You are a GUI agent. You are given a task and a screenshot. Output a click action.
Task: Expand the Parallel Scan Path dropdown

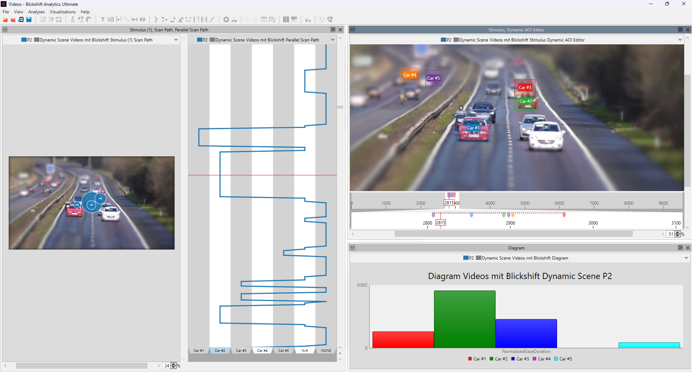coord(332,40)
